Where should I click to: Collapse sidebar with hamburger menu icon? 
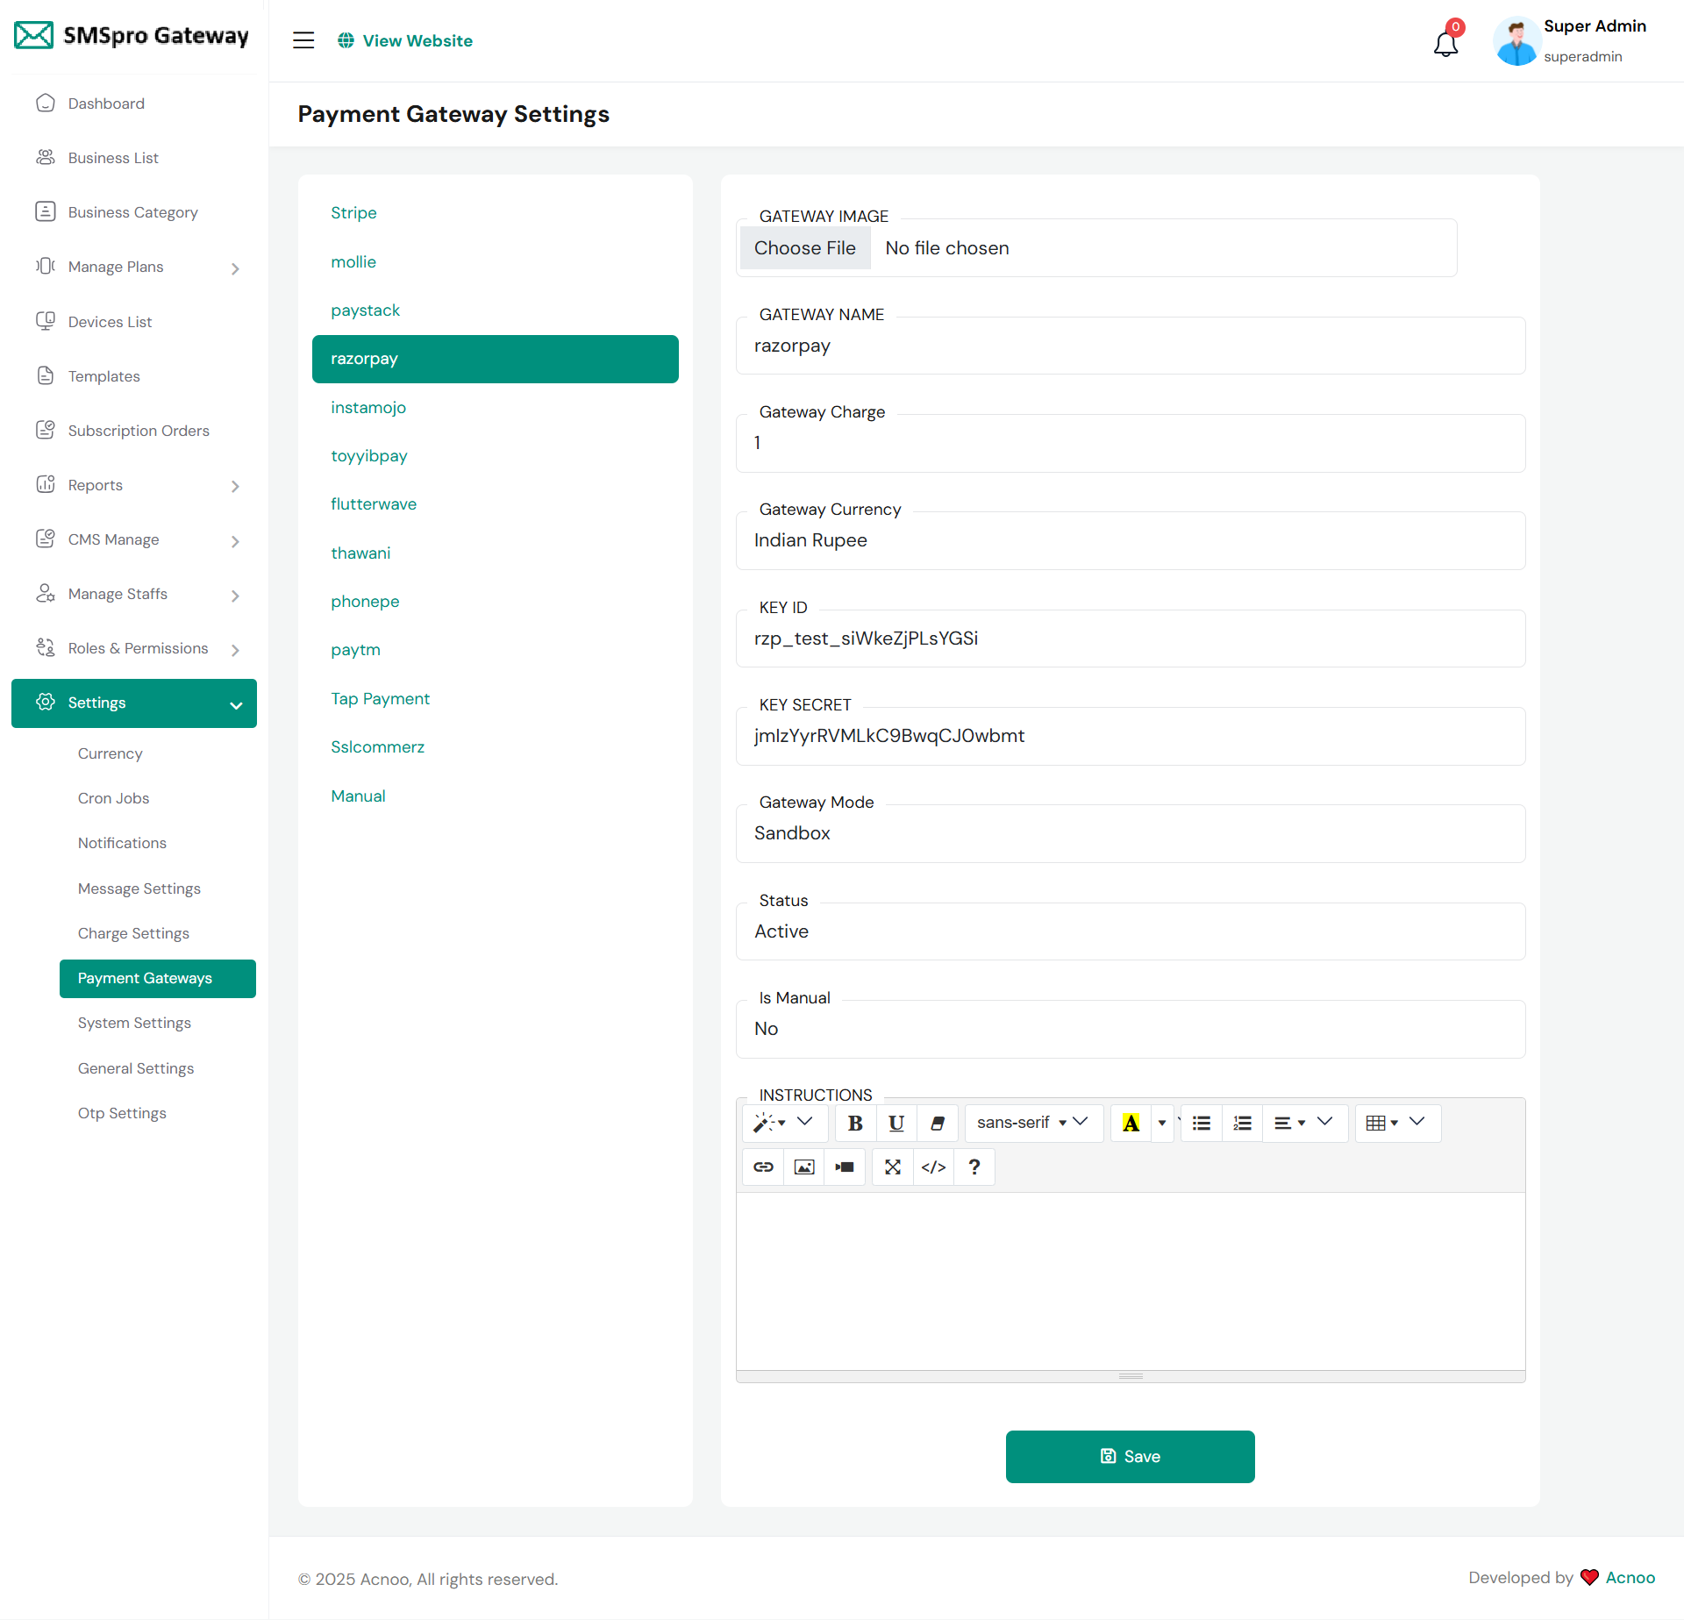[303, 40]
